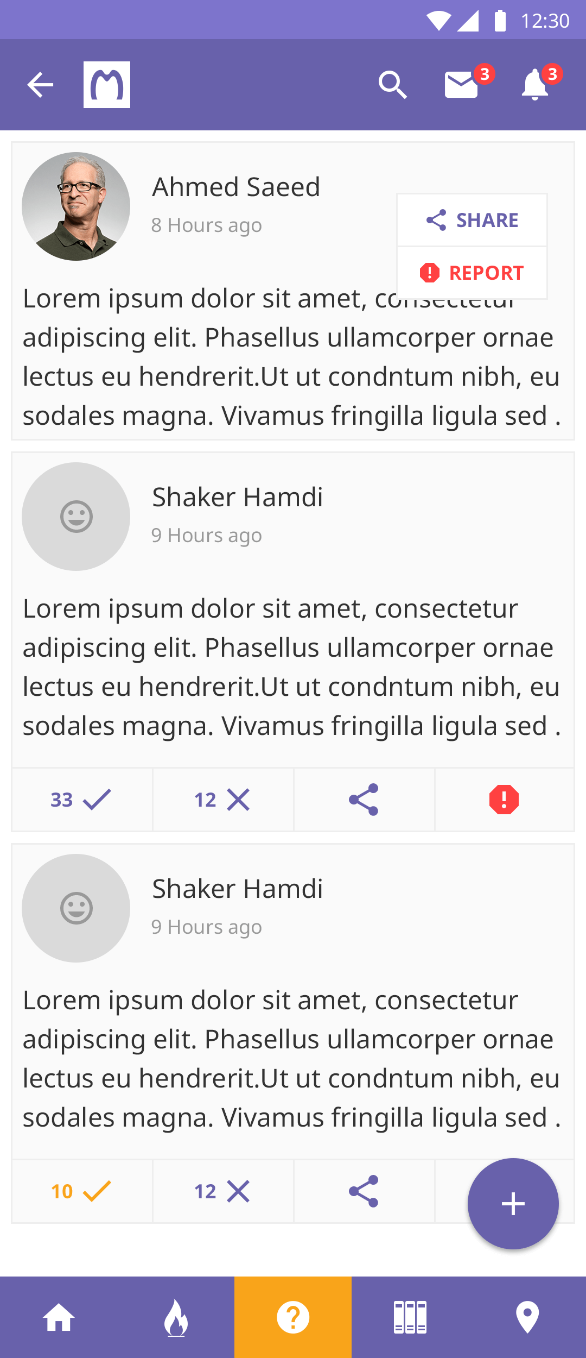Open the location pin tab
Screen dimensions: 586x1358
click(527, 1317)
